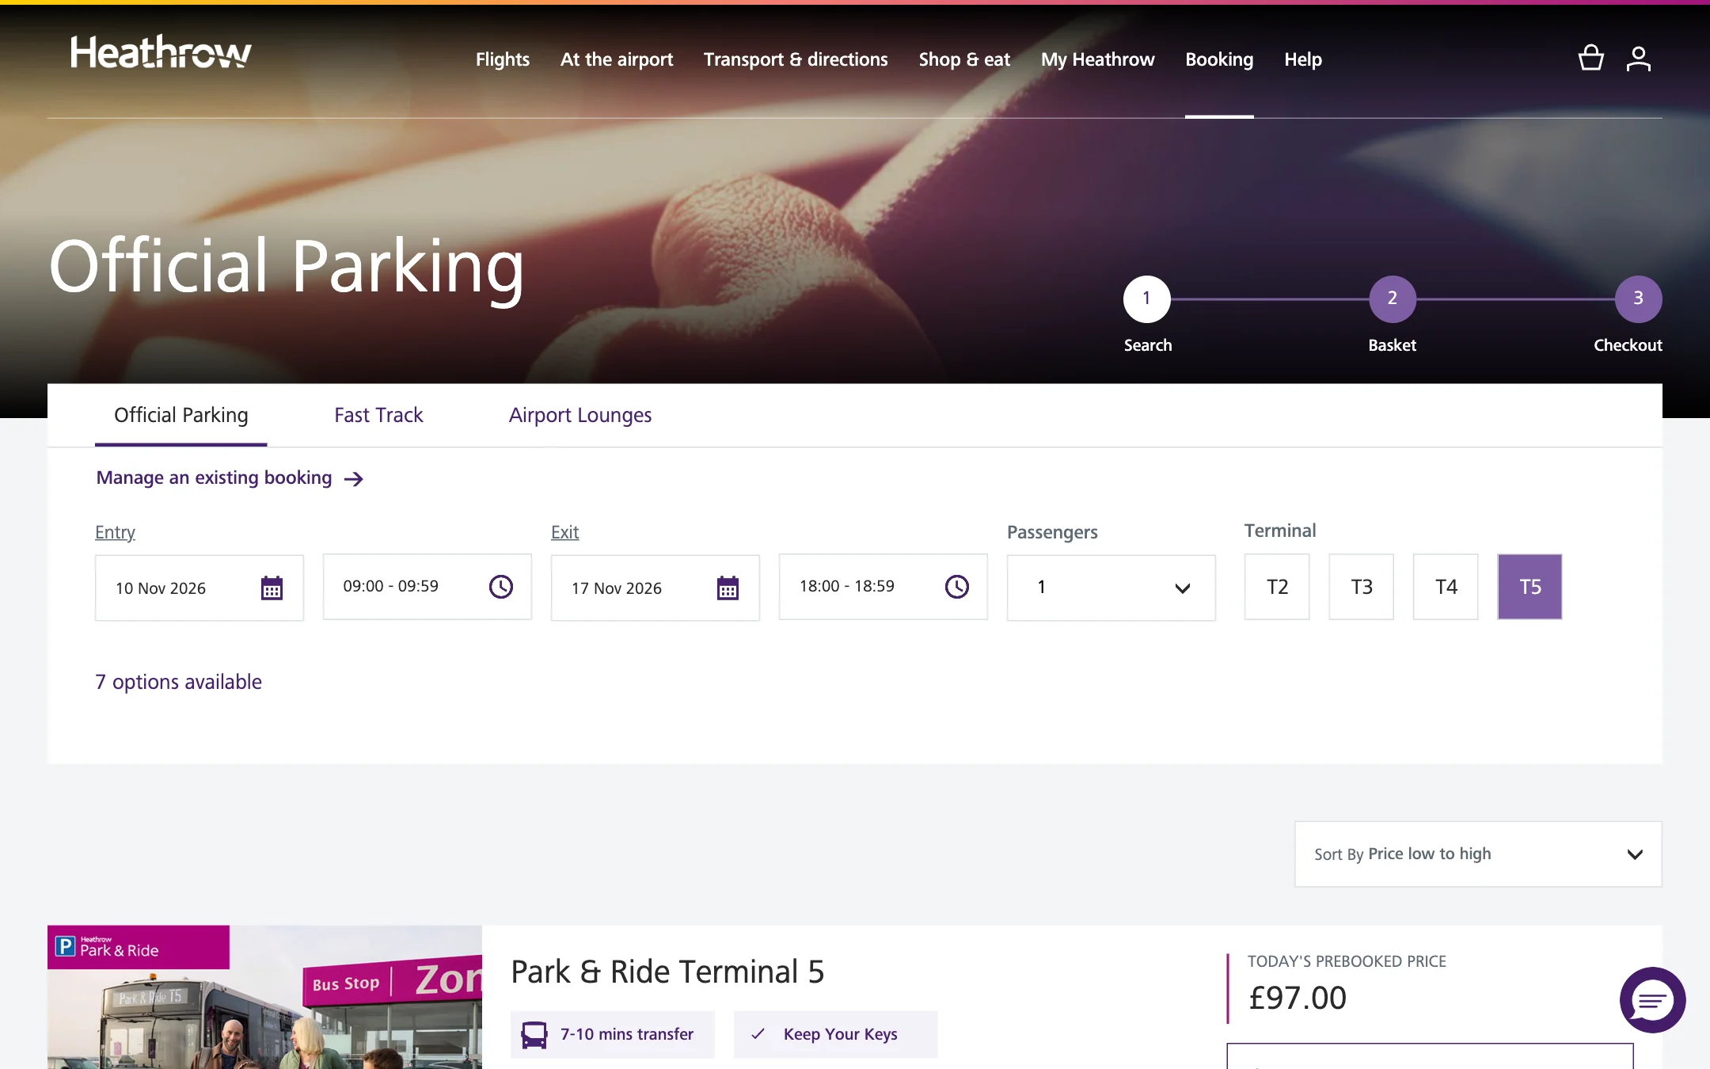This screenshot has width=1710, height=1069.
Task: Click the Entry date field 10 Nov 2026
Action: click(199, 588)
